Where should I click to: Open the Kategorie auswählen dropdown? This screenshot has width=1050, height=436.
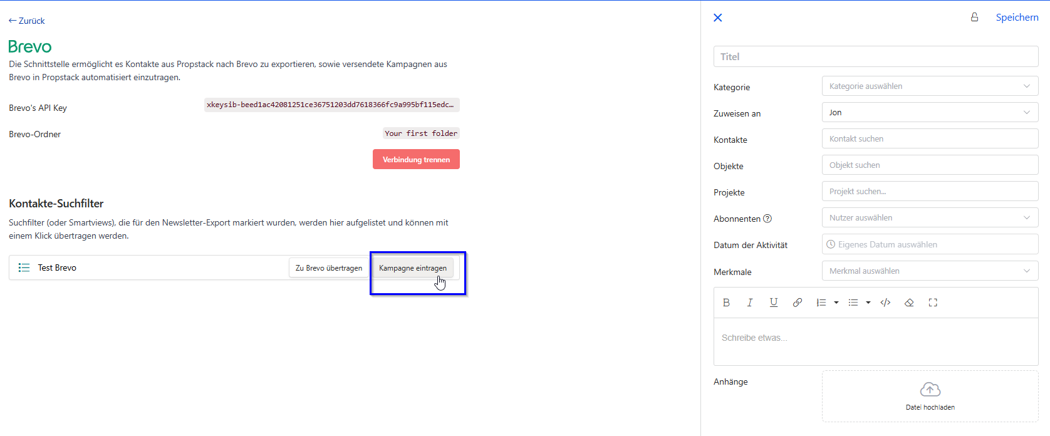[x=930, y=86]
